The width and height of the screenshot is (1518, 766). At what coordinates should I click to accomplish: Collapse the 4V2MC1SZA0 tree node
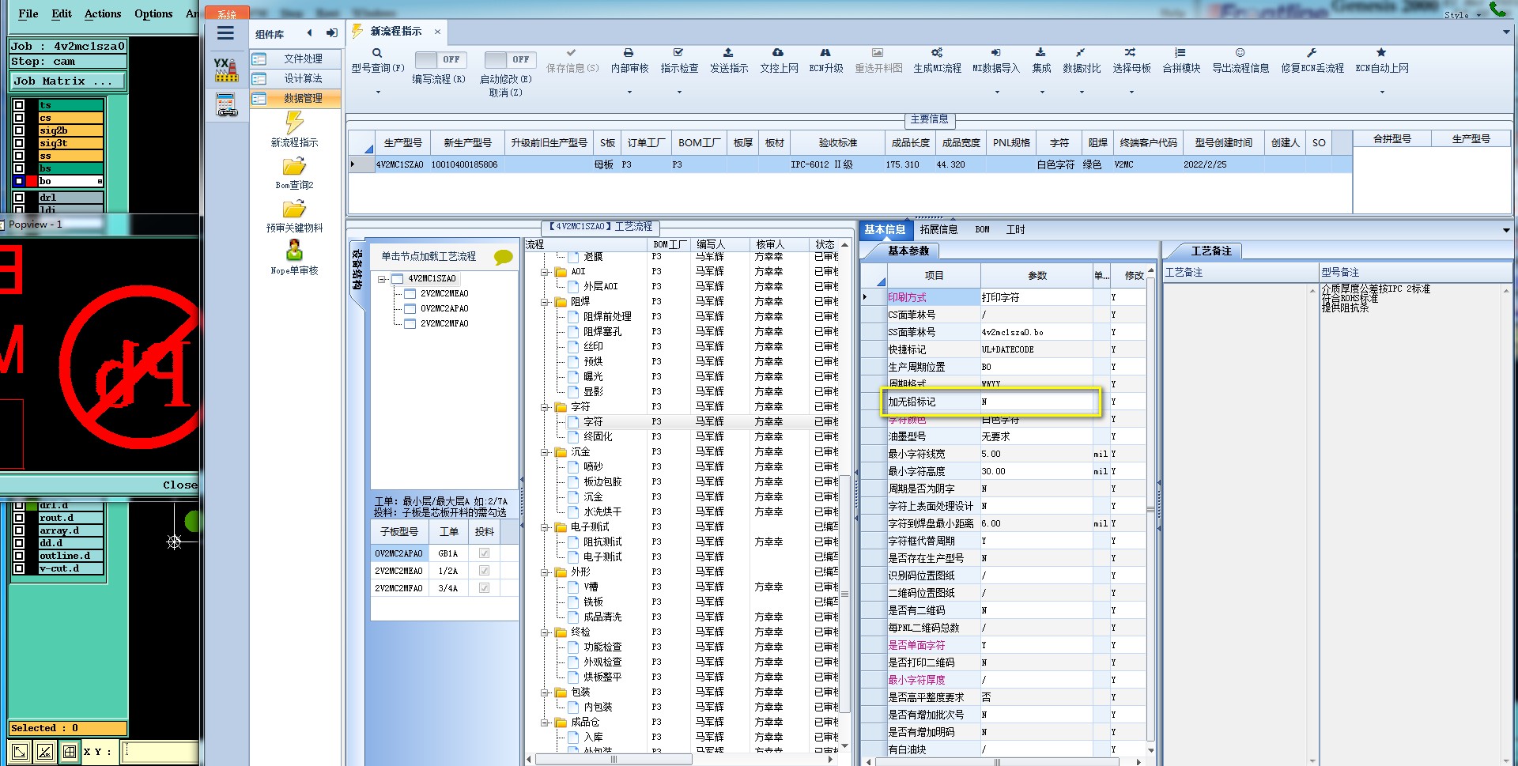coord(382,279)
